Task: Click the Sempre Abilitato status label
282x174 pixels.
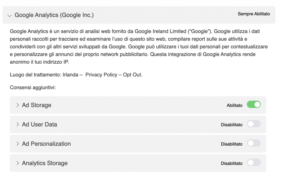Action: (254, 14)
